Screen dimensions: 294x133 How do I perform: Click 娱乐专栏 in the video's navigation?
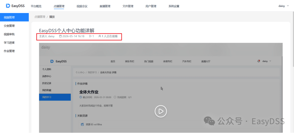(x=130, y=61)
